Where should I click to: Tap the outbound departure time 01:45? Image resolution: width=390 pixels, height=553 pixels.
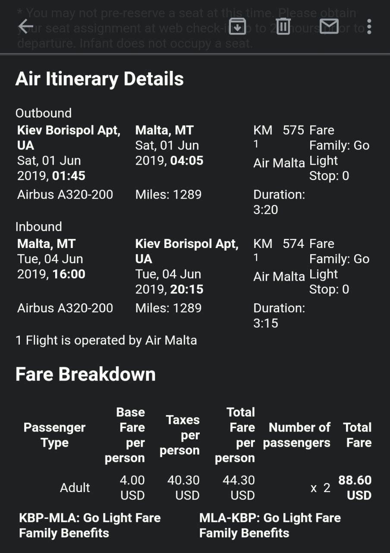69,176
